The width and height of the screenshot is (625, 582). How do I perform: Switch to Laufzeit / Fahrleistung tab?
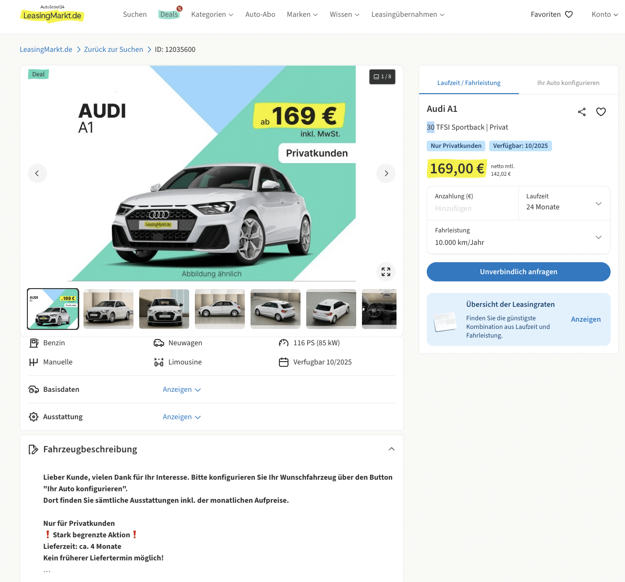click(x=469, y=83)
